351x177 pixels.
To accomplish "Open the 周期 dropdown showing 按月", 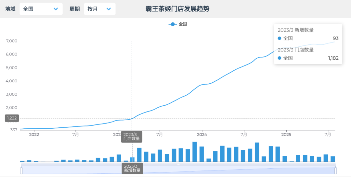I will point(99,9).
